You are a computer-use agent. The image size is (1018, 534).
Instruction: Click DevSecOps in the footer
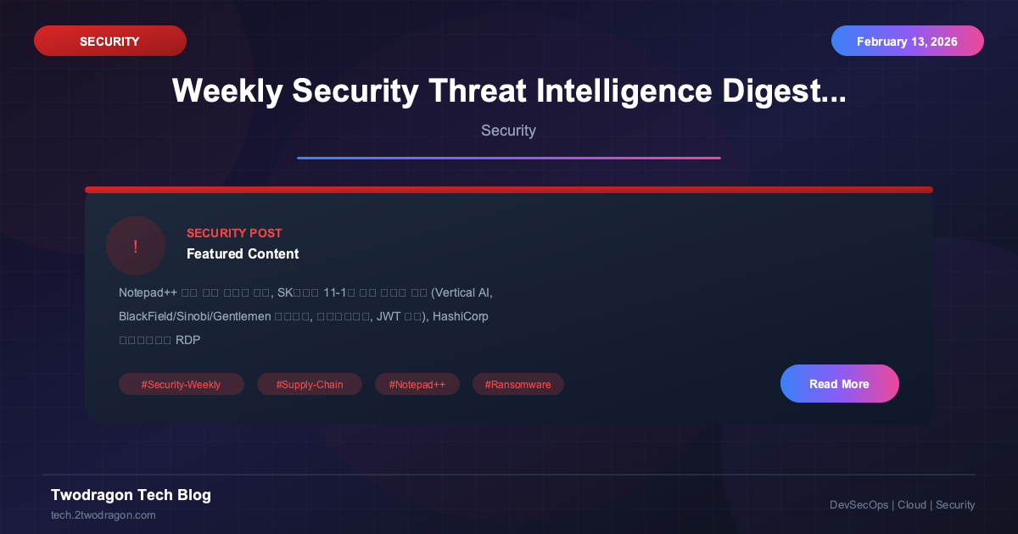[x=859, y=504]
